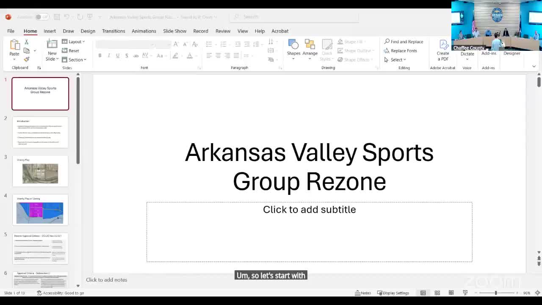Increase font size
This screenshot has height=305, width=542.
176,44
